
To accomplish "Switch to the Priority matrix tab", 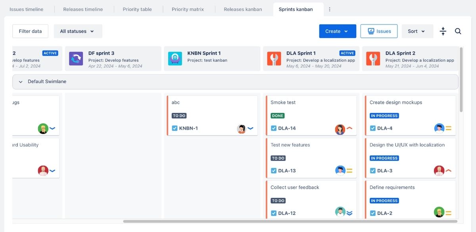I will point(187,9).
